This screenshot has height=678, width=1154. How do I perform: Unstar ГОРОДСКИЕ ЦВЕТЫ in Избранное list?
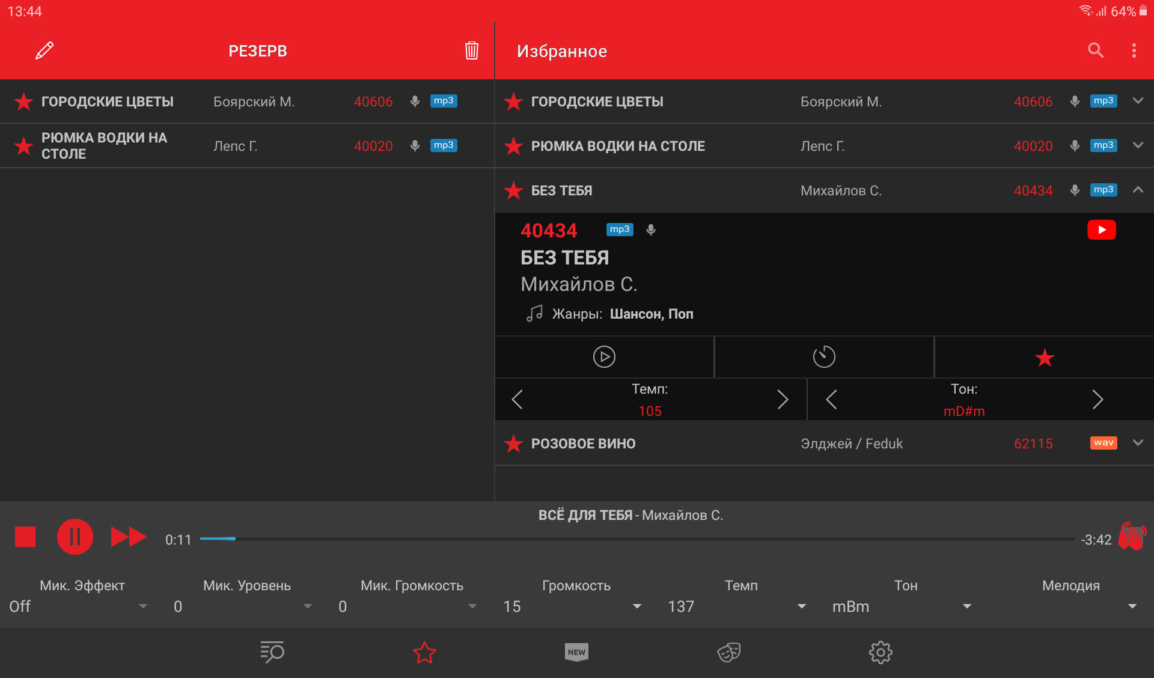(x=513, y=102)
